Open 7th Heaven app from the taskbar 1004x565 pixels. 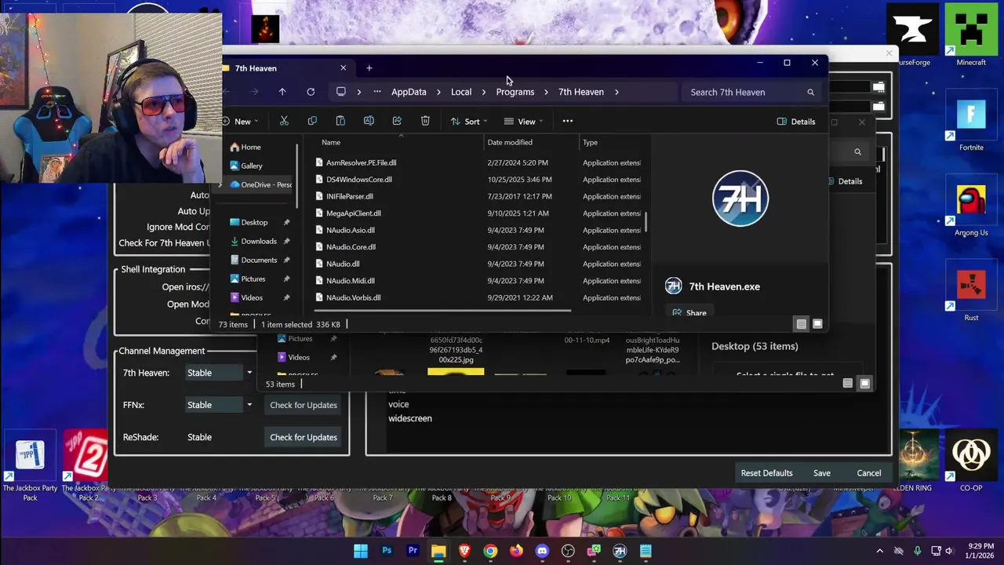pos(620,551)
